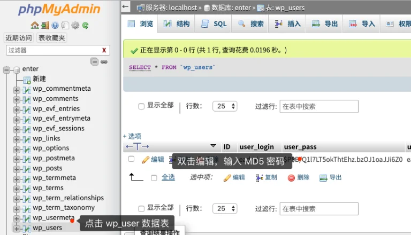
Task: Open navigation settings gear icon
Action: 75,25
